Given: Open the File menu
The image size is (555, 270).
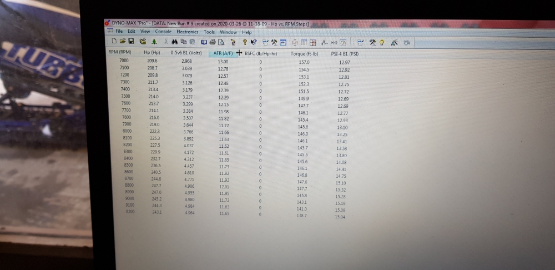Looking at the screenshot, I should (119, 31).
